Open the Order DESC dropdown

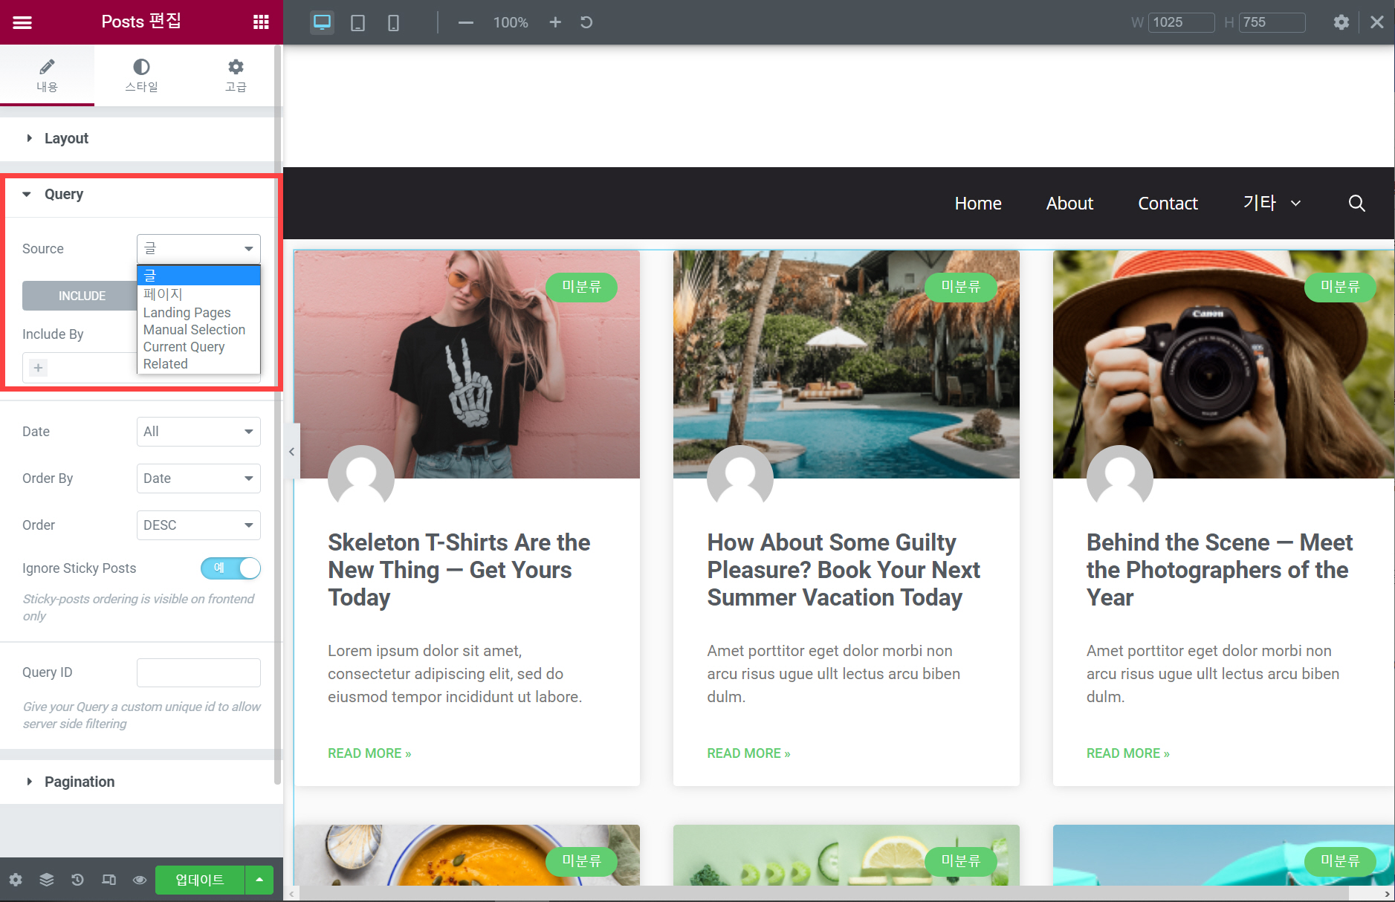198,525
